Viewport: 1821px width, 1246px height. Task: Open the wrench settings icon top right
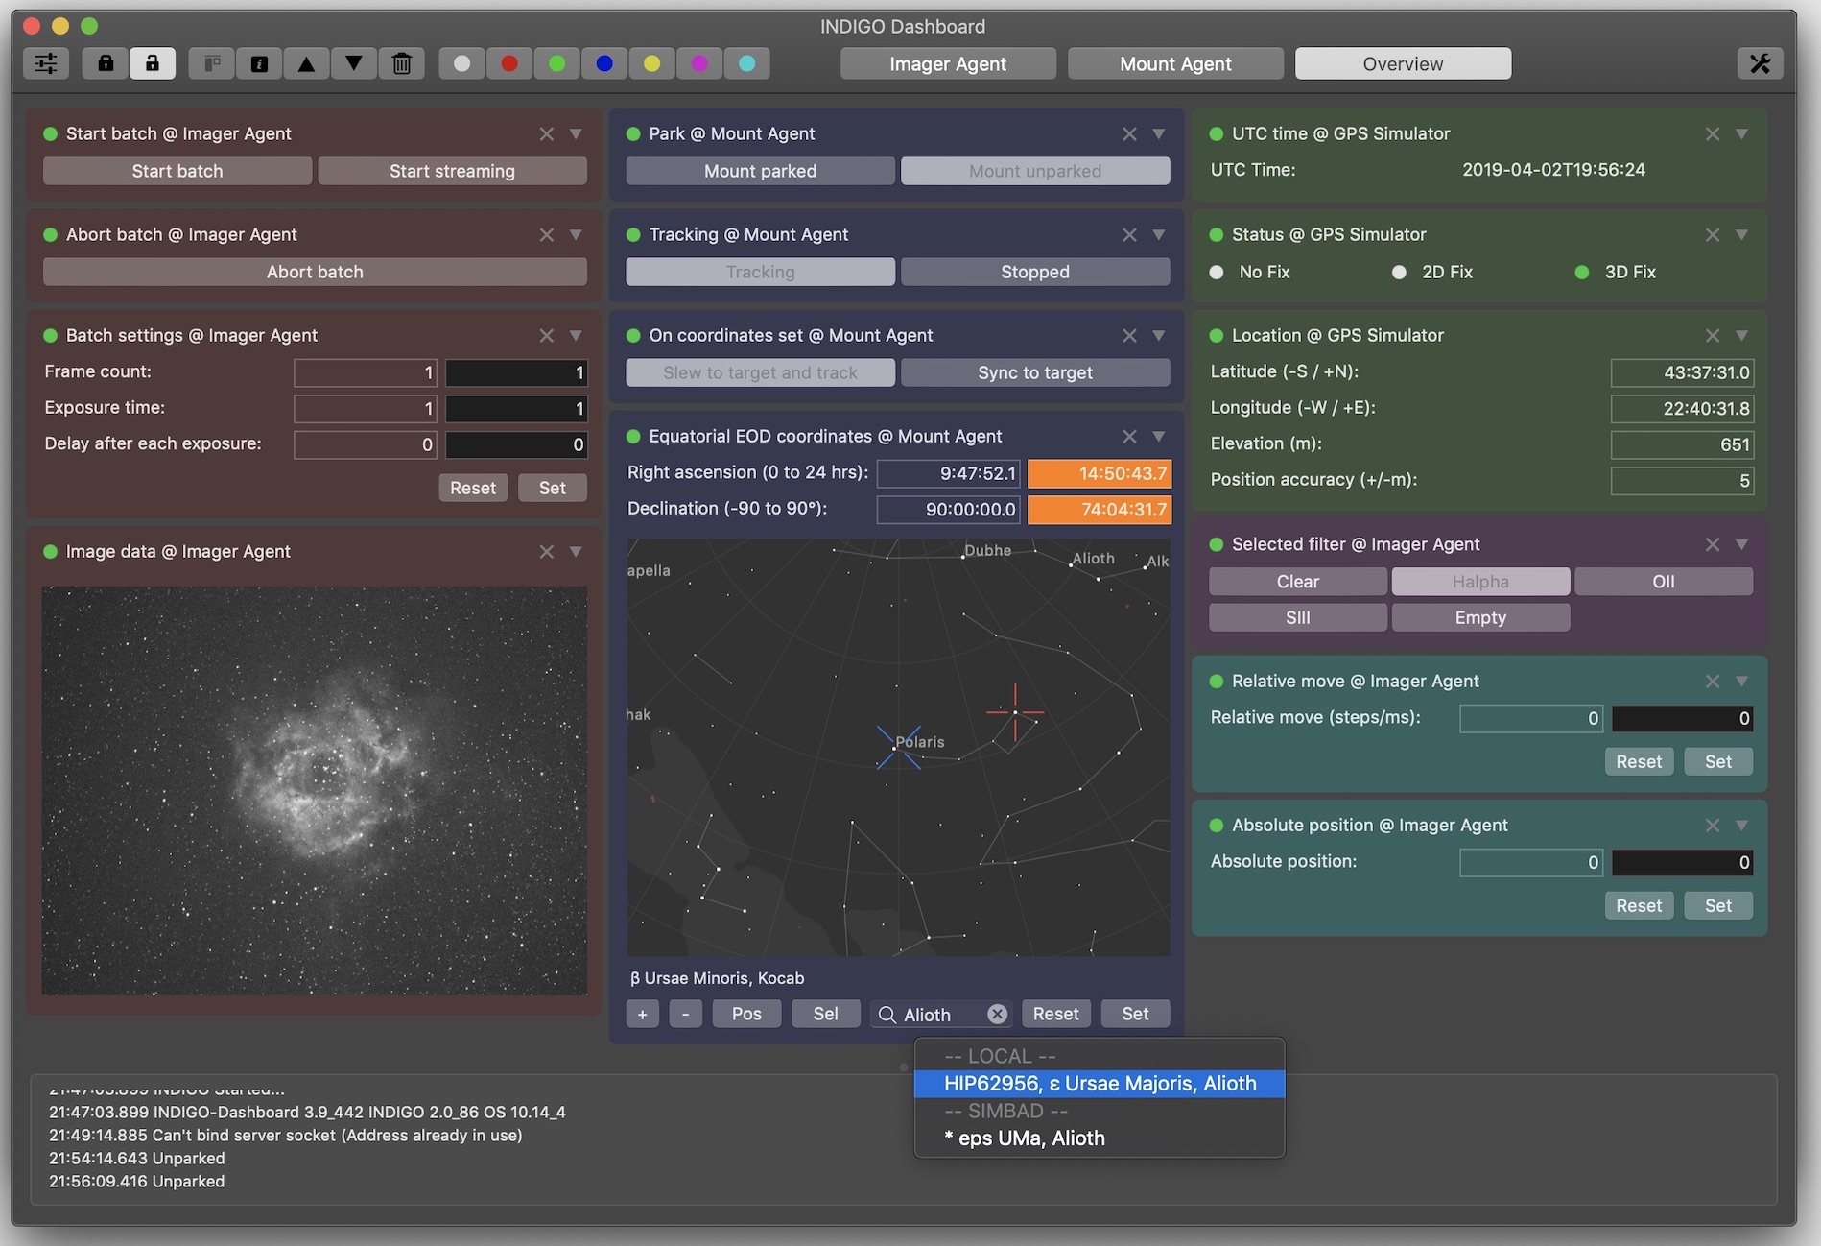coord(1761,63)
